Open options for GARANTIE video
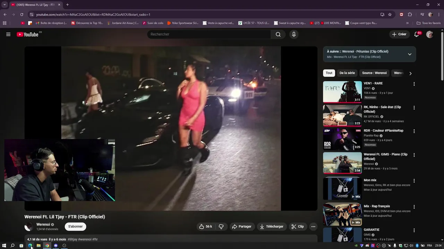The image size is (444, 249). point(414,231)
